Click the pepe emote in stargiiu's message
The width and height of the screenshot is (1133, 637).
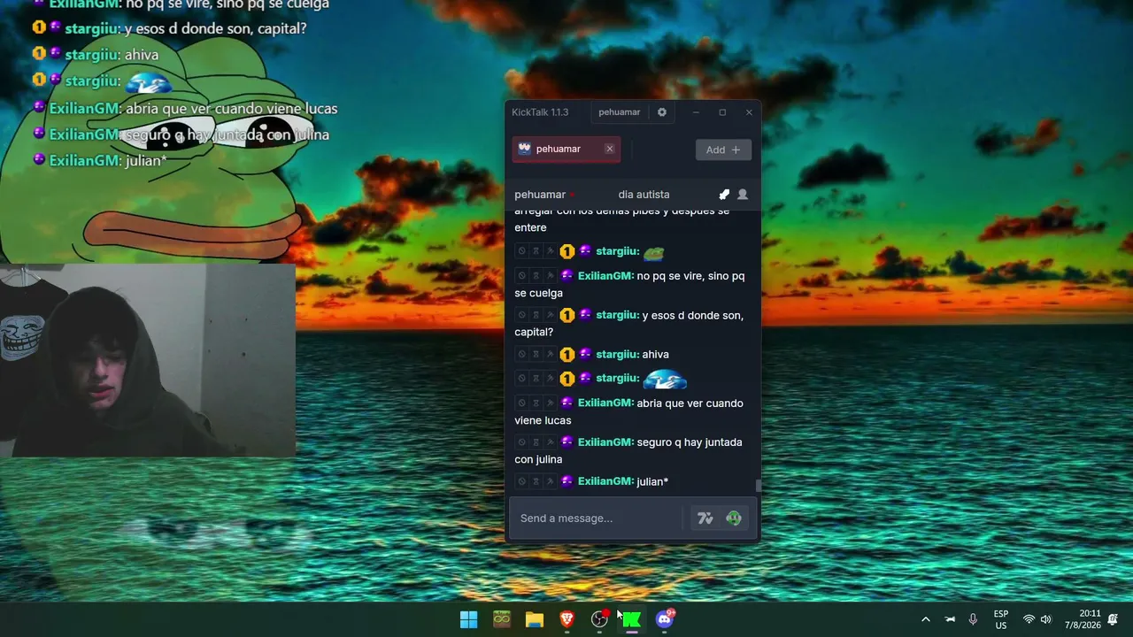tap(654, 252)
